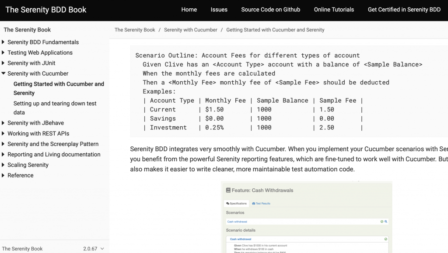The height and width of the screenshot is (253, 448).
Task: Expand Scaling Serenity arrow
Action: click(x=3, y=165)
